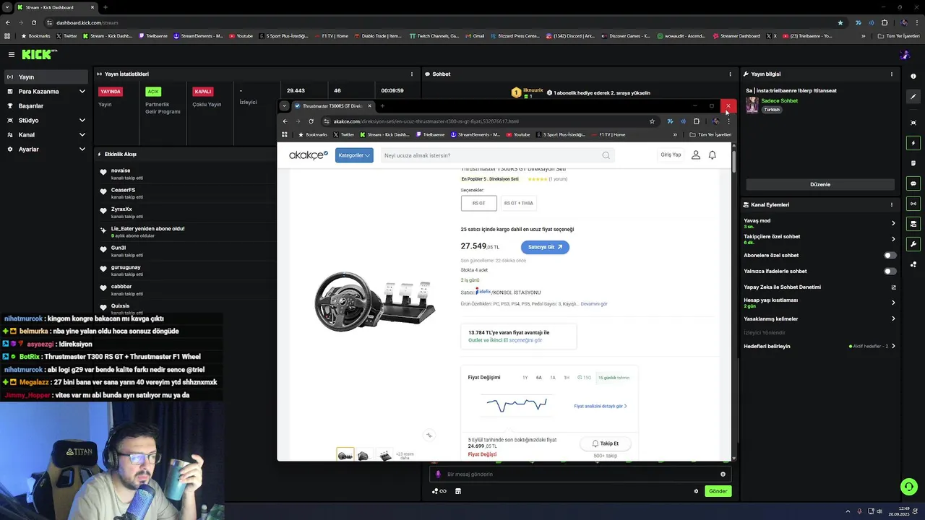Focus akakçe product search field
The height and width of the screenshot is (520, 925).
(497, 155)
